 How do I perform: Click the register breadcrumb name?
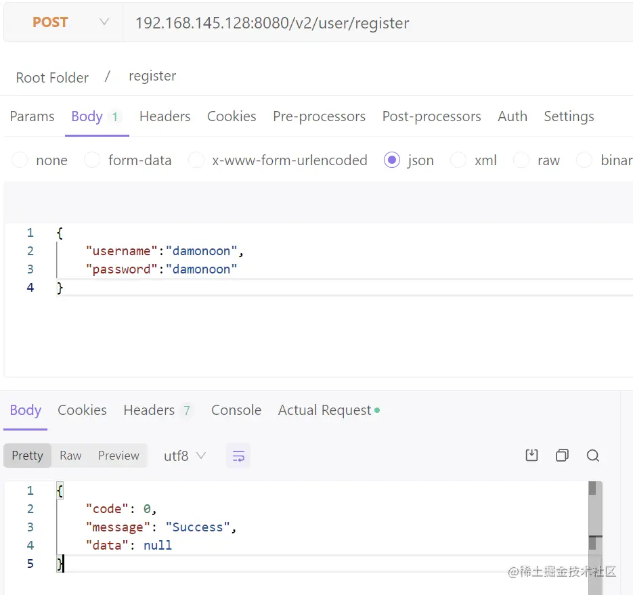point(152,76)
